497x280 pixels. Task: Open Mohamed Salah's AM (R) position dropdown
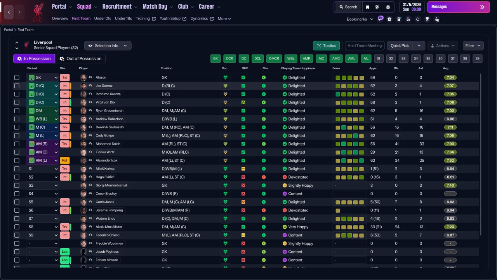coord(43,144)
